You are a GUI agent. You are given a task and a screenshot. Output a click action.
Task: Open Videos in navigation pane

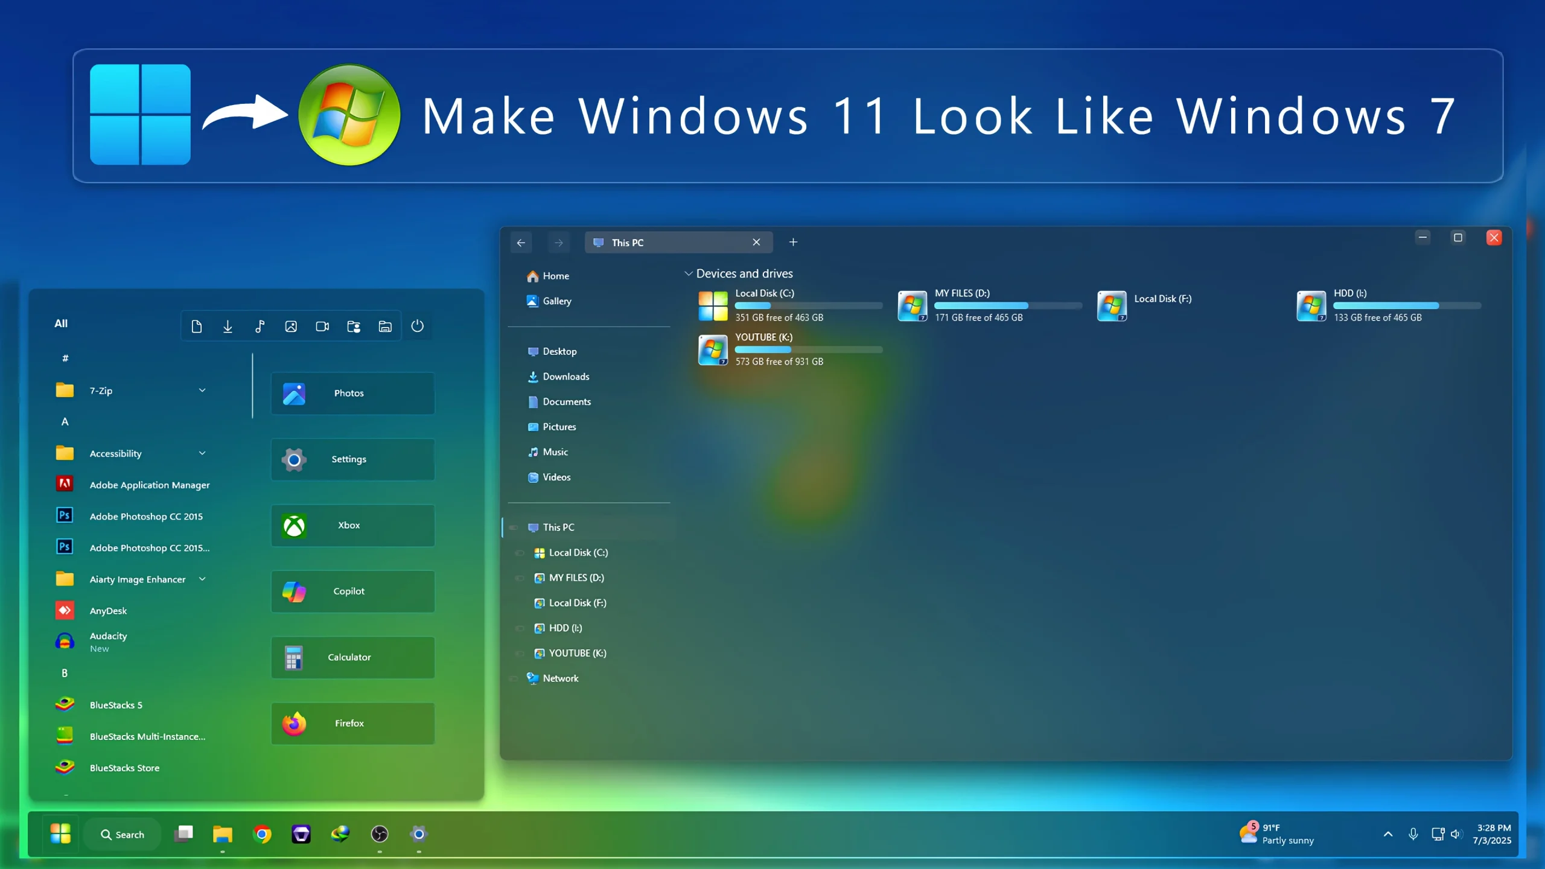click(549, 477)
